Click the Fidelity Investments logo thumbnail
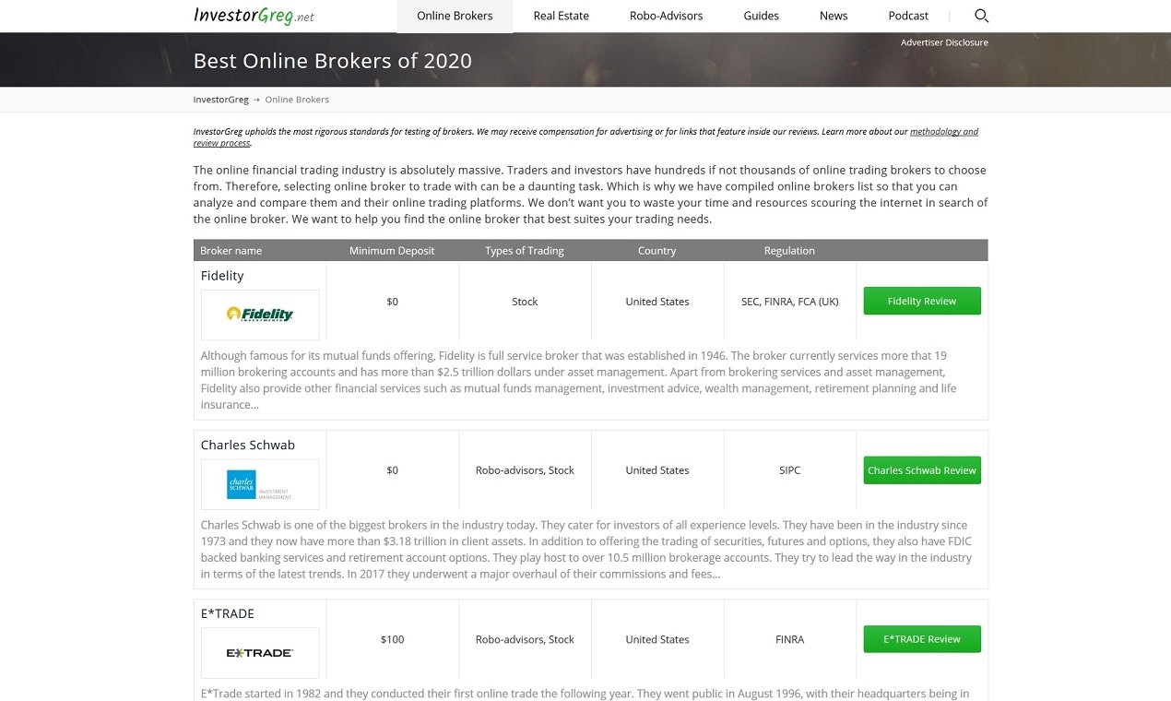 point(260,315)
